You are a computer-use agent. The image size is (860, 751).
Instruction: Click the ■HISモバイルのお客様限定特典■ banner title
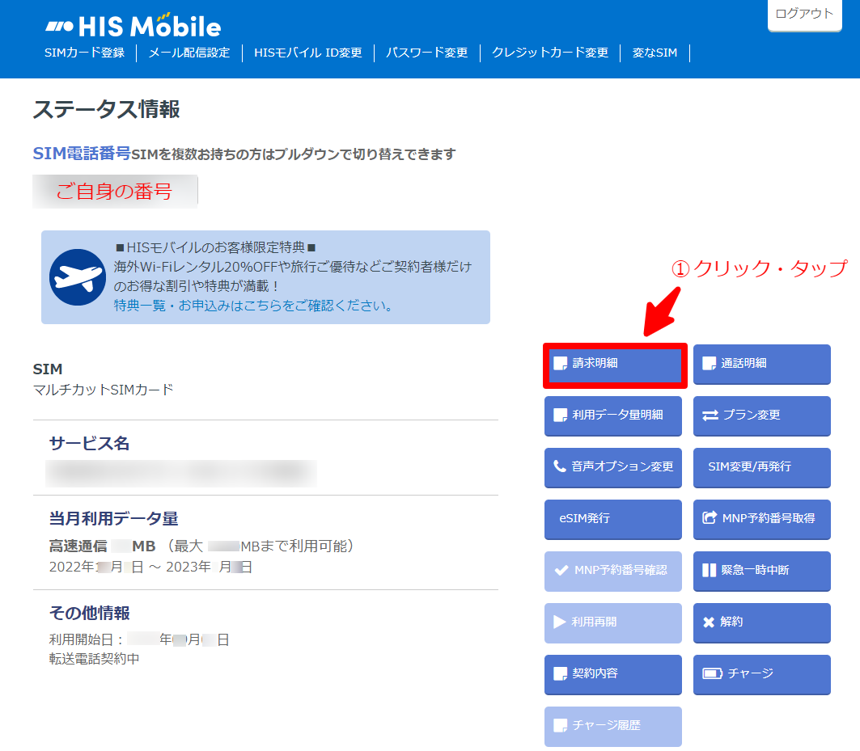(x=216, y=248)
